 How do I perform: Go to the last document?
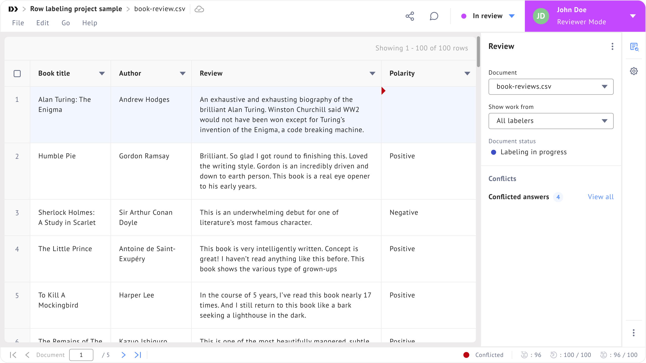[x=138, y=355]
